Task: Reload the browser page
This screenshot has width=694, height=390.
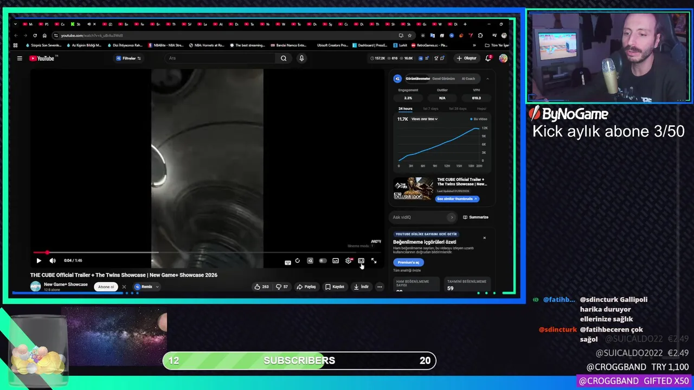Action: point(35,36)
